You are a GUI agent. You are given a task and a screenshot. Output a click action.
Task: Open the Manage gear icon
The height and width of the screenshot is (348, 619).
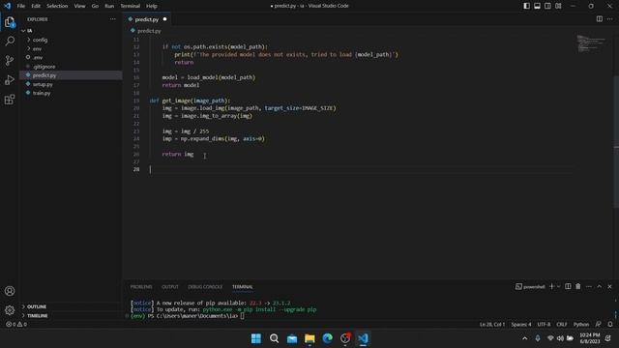(10, 310)
